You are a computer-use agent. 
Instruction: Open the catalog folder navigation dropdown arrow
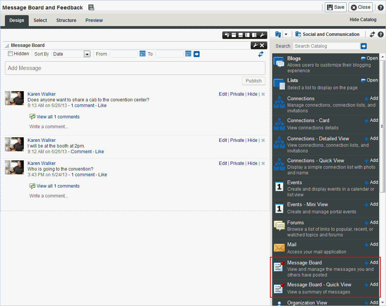[x=286, y=34]
